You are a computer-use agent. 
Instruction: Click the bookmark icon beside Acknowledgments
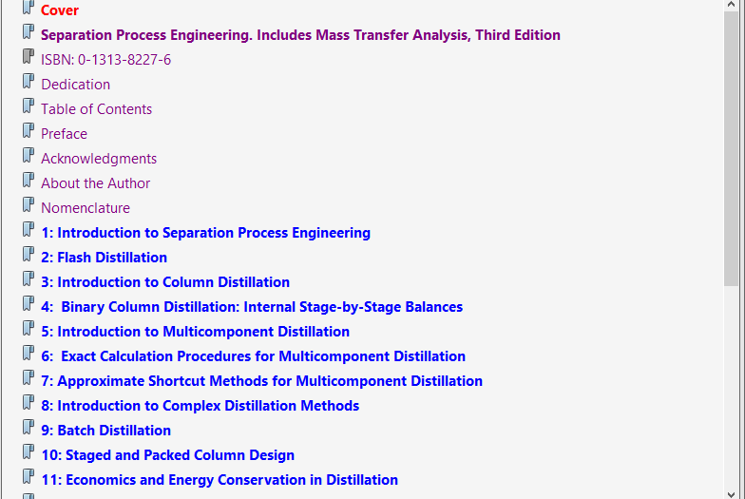[29, 157]
